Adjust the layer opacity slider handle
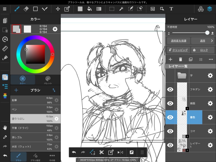216x162 pixels. 207,33
